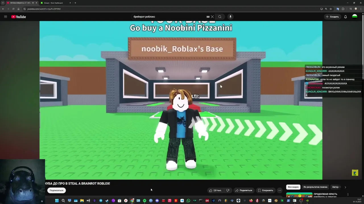Open Windows taskbar search
This screenshot has width=364, height=204.
[63, 201]
